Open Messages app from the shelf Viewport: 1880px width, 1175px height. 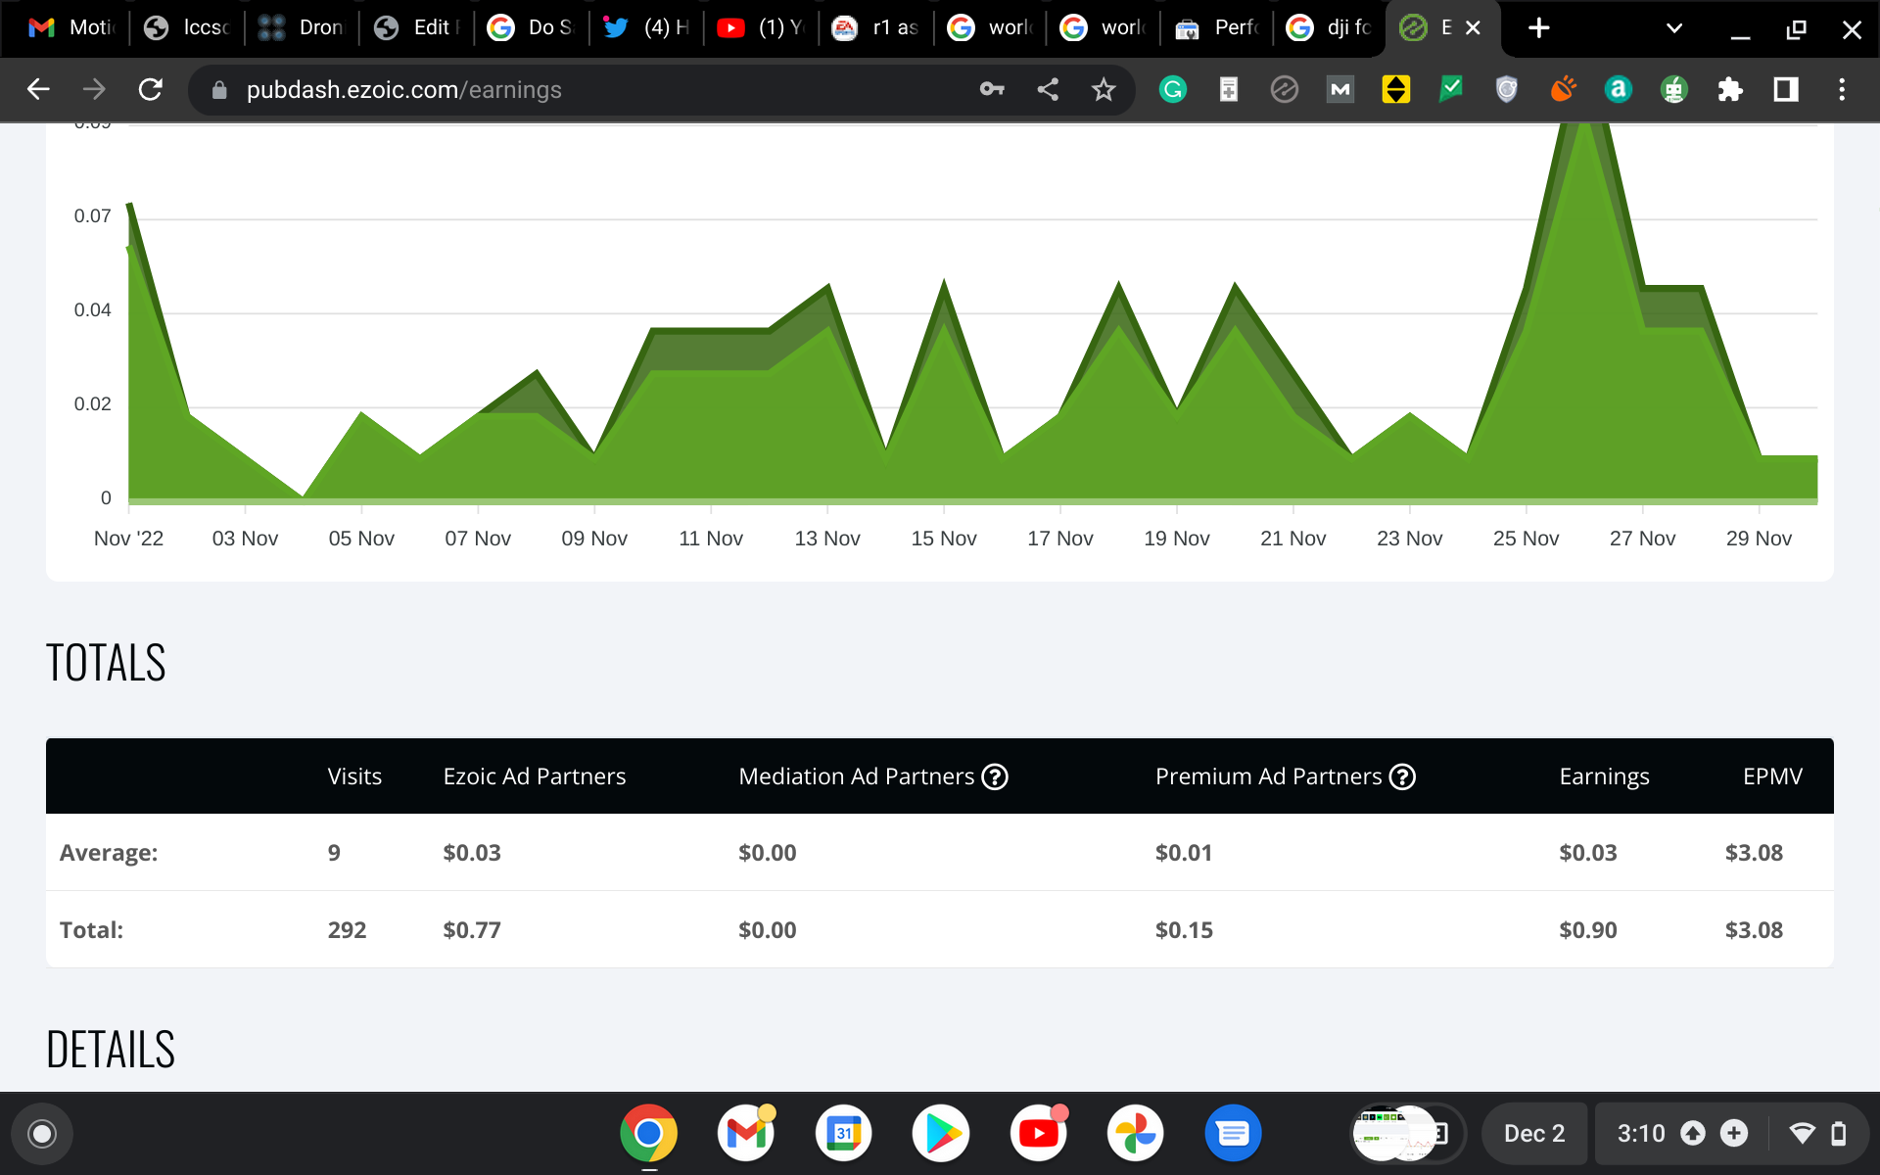point(1233,1134)
